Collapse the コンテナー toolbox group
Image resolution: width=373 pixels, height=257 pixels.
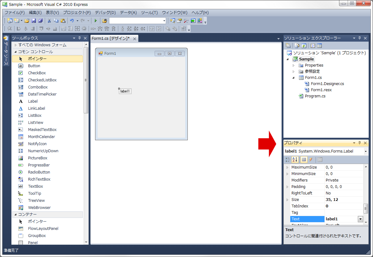15,214
